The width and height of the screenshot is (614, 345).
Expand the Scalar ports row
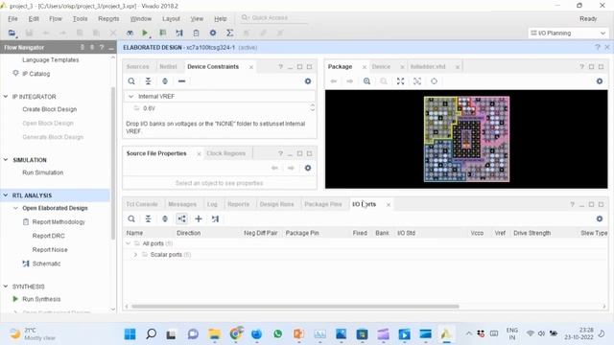point(135,255)
